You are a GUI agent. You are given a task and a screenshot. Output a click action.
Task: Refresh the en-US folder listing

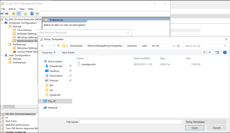(178, 46)
